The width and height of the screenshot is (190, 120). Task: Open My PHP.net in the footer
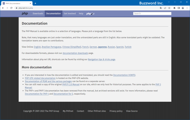pyautogui.click(x=68, y=111)
